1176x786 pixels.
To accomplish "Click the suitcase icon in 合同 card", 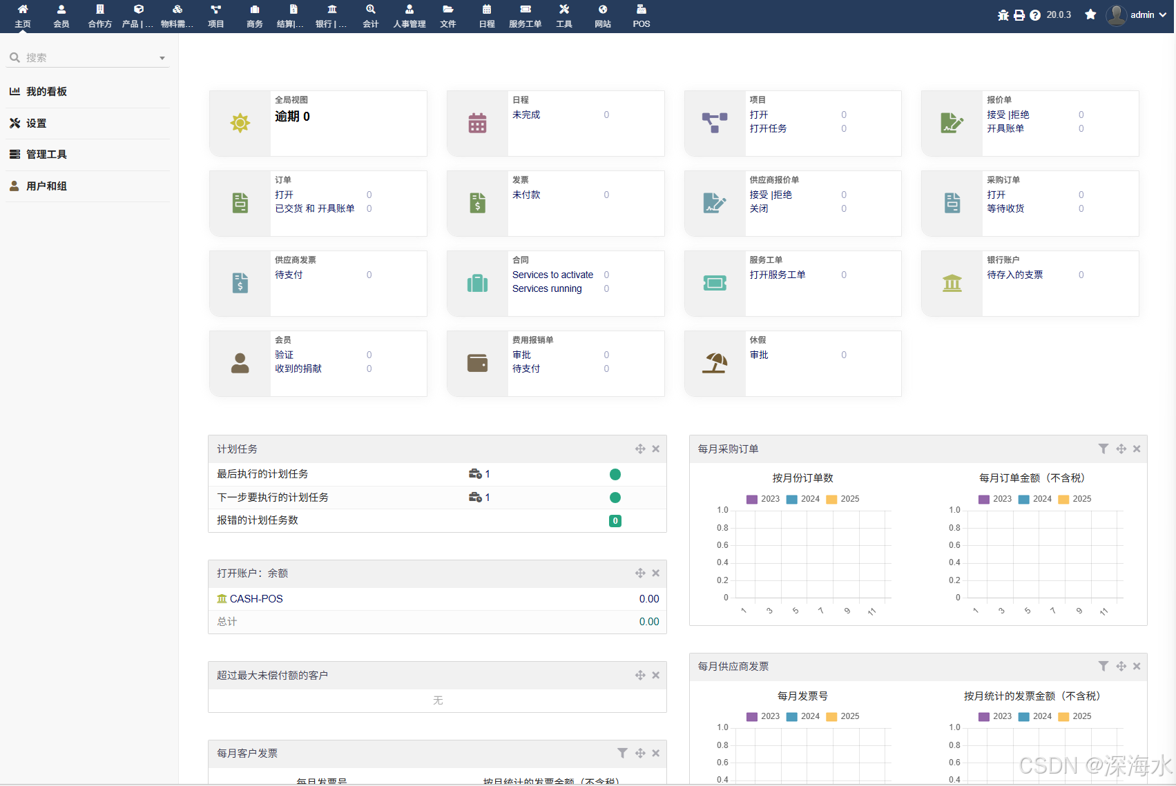I will pos(477,283).
